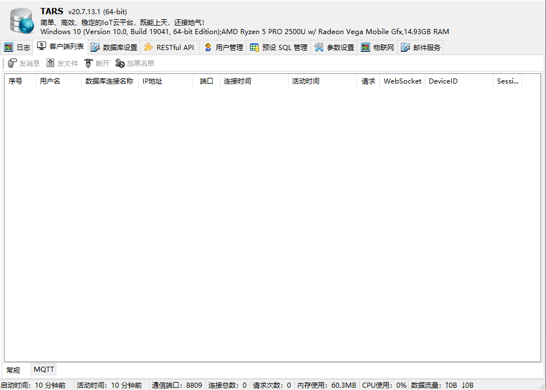The width and height of the screenshot is (546, 390).
Task: Click the 用户管理 person icon
Action: tap(208, 47)
